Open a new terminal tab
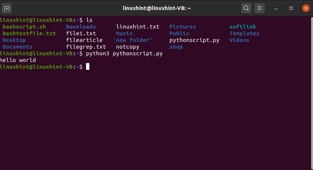 click(x=8, y=8)
